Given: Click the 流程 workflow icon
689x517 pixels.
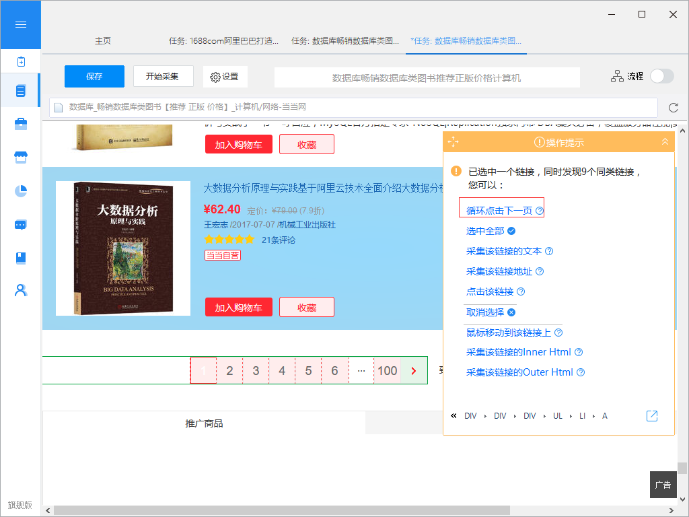Looking at the screenshot, I should tap(617, 76).
